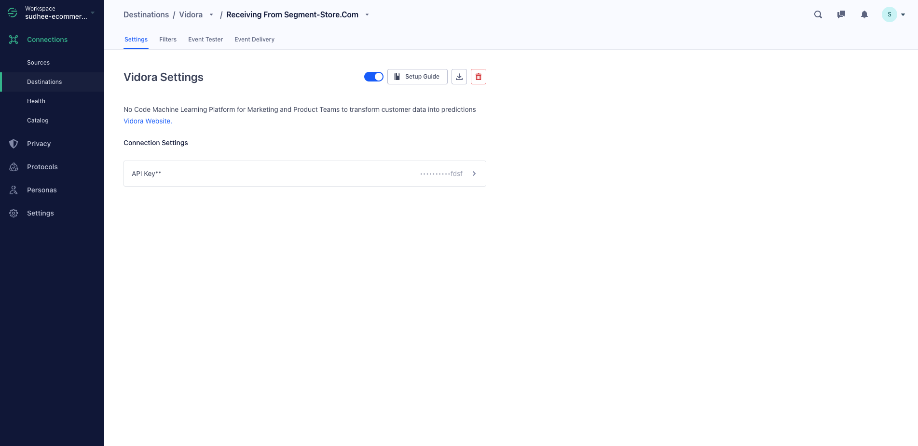Screen dimensions: 918x446
Task: Switch to the Filters tab
Action: point(168,39)
